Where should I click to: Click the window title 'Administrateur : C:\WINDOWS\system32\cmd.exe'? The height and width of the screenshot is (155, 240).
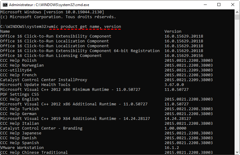49,5
